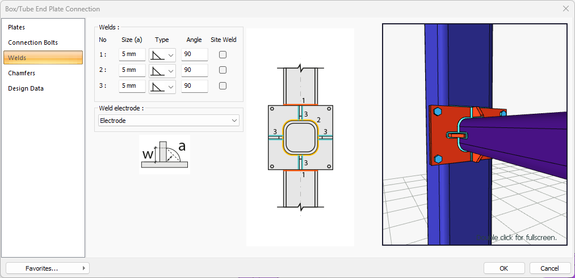Click the size field for weld 3
575x278 pixels.
click(132, 86)
